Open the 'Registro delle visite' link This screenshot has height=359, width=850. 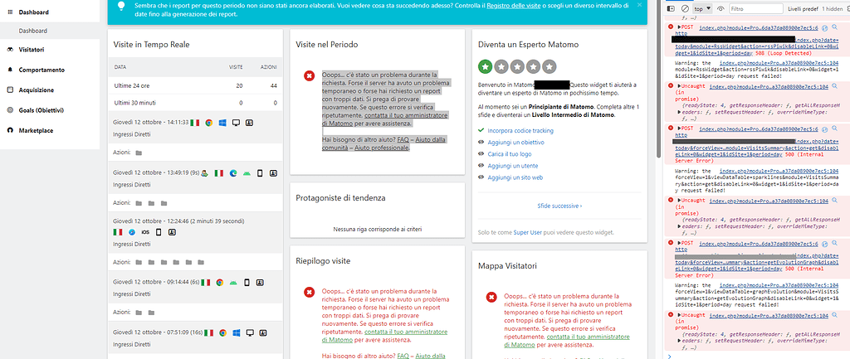[511, 5]
